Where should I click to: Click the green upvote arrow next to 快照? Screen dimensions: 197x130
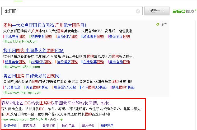(62, 119)
